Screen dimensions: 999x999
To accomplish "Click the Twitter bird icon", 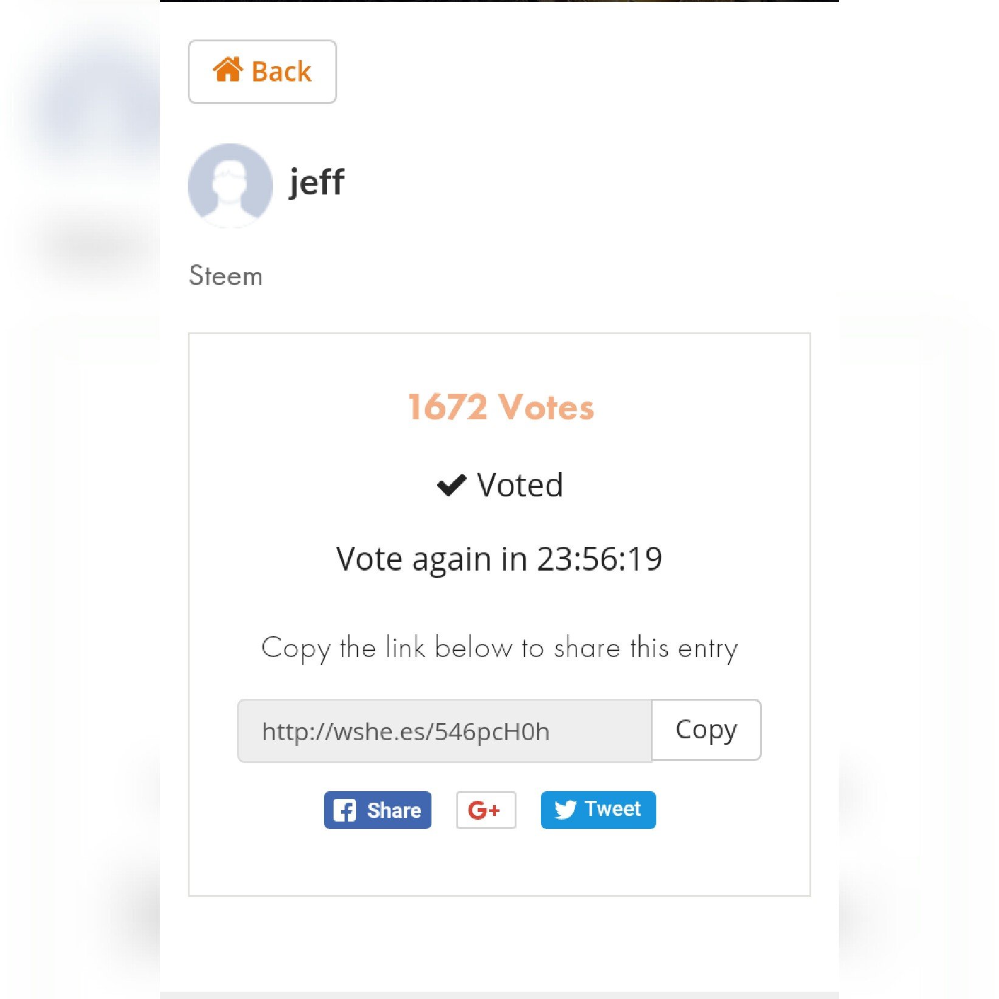I will [565, 810].
